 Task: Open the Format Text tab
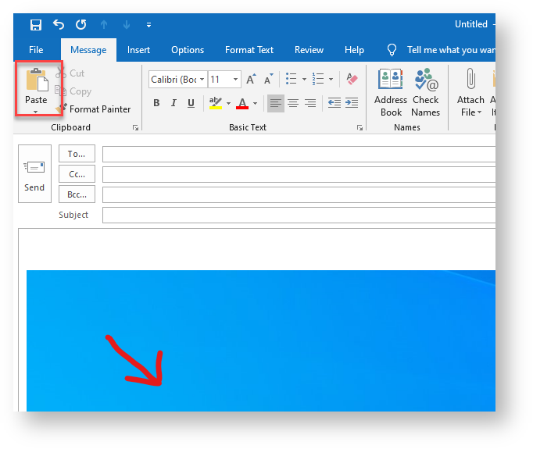pos(250,50)
